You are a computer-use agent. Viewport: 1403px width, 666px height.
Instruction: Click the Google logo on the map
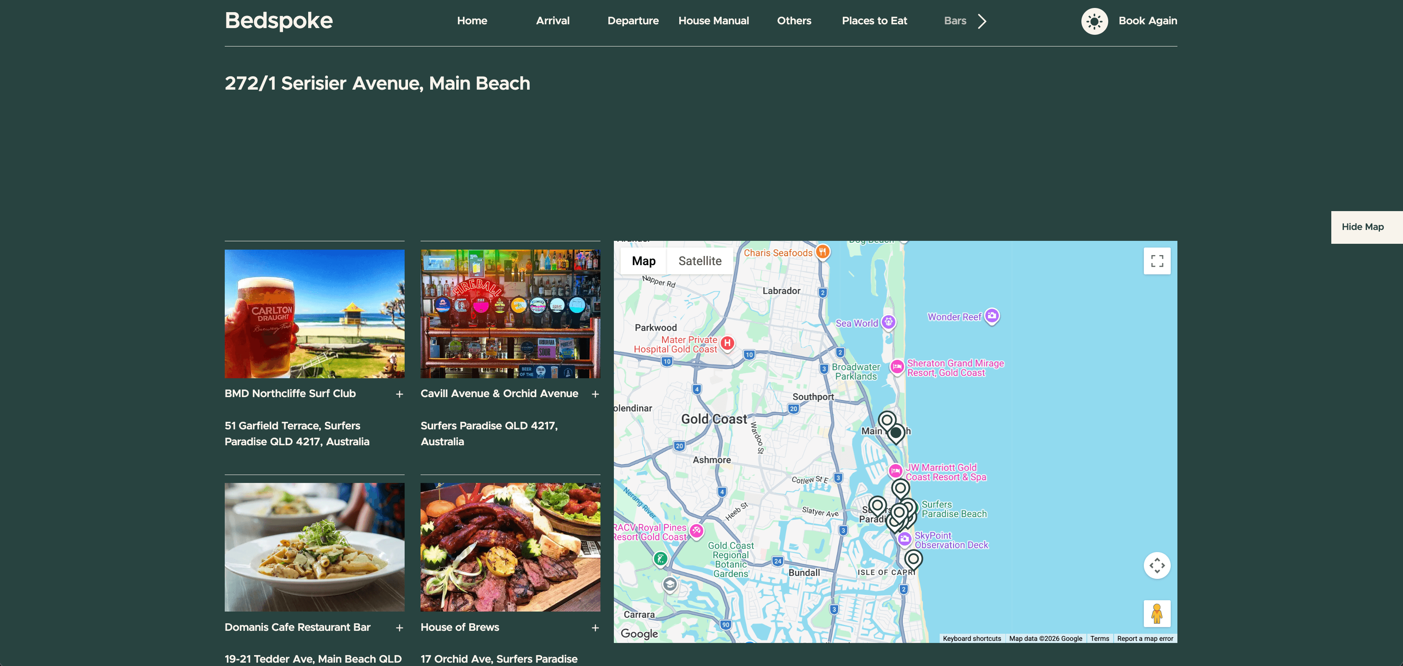tap(639, 633)
